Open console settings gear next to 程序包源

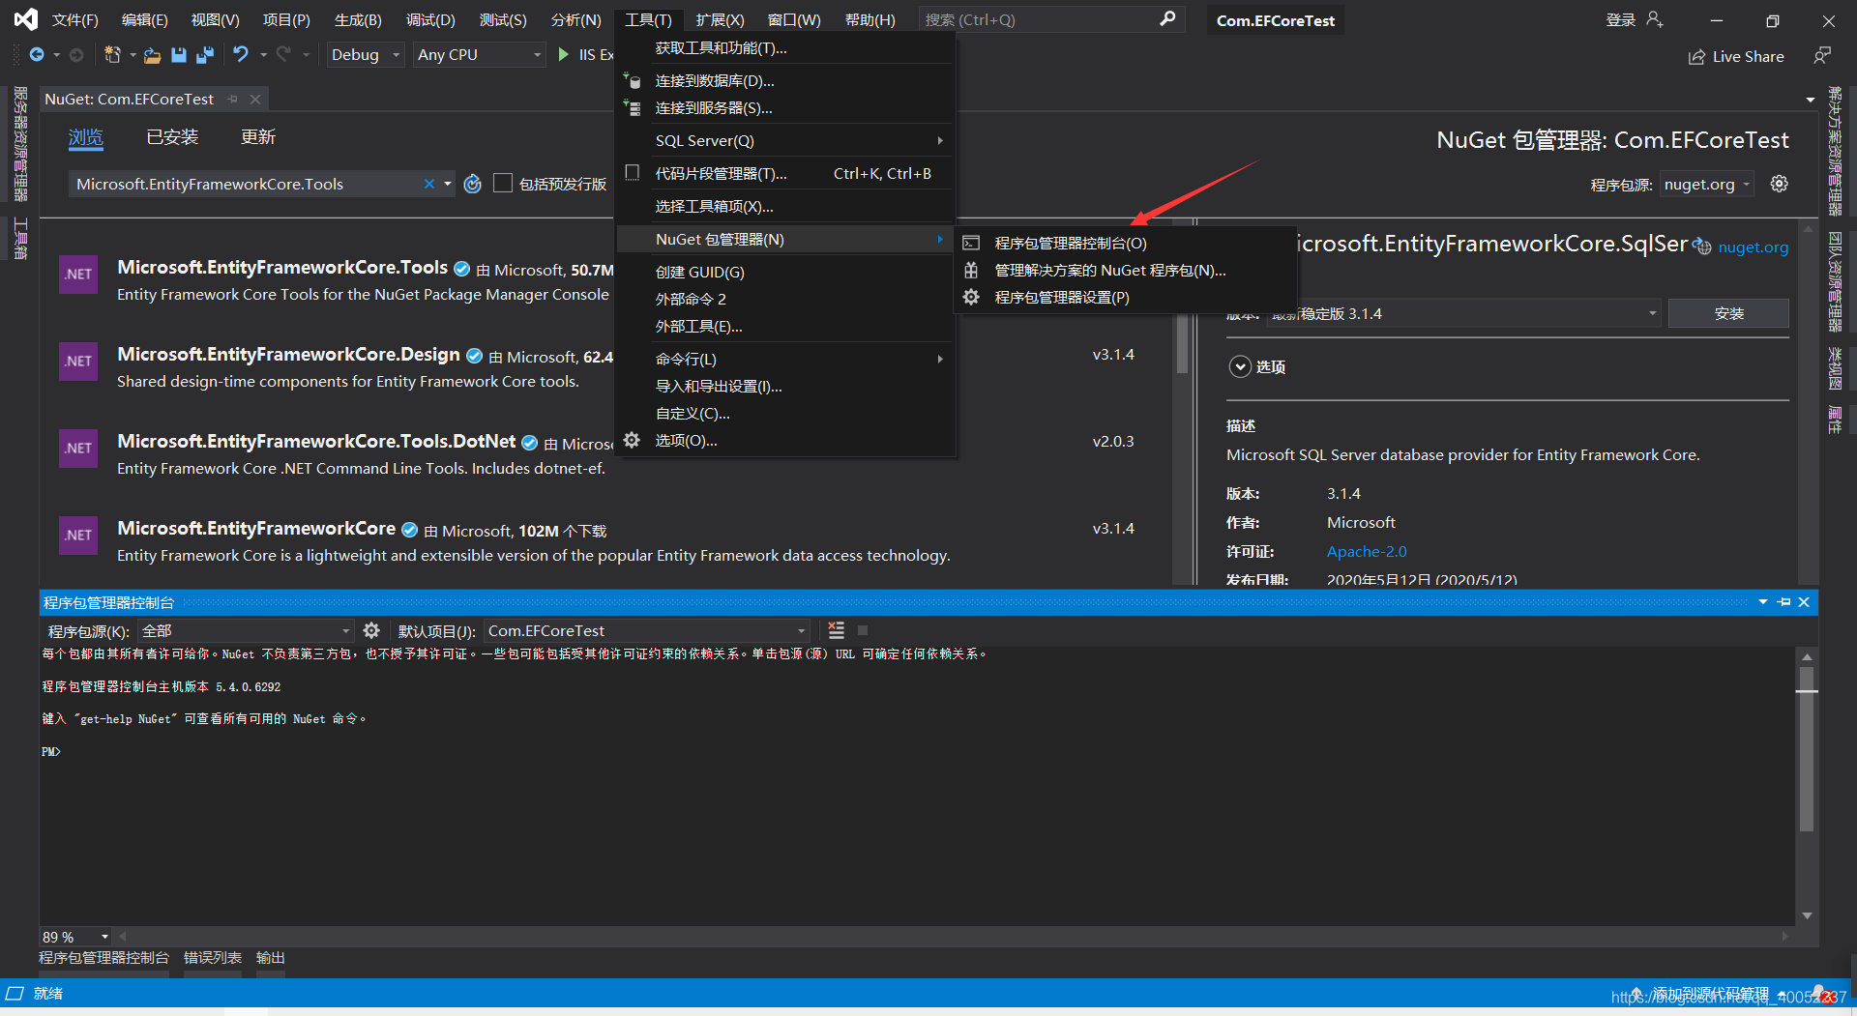371,630
